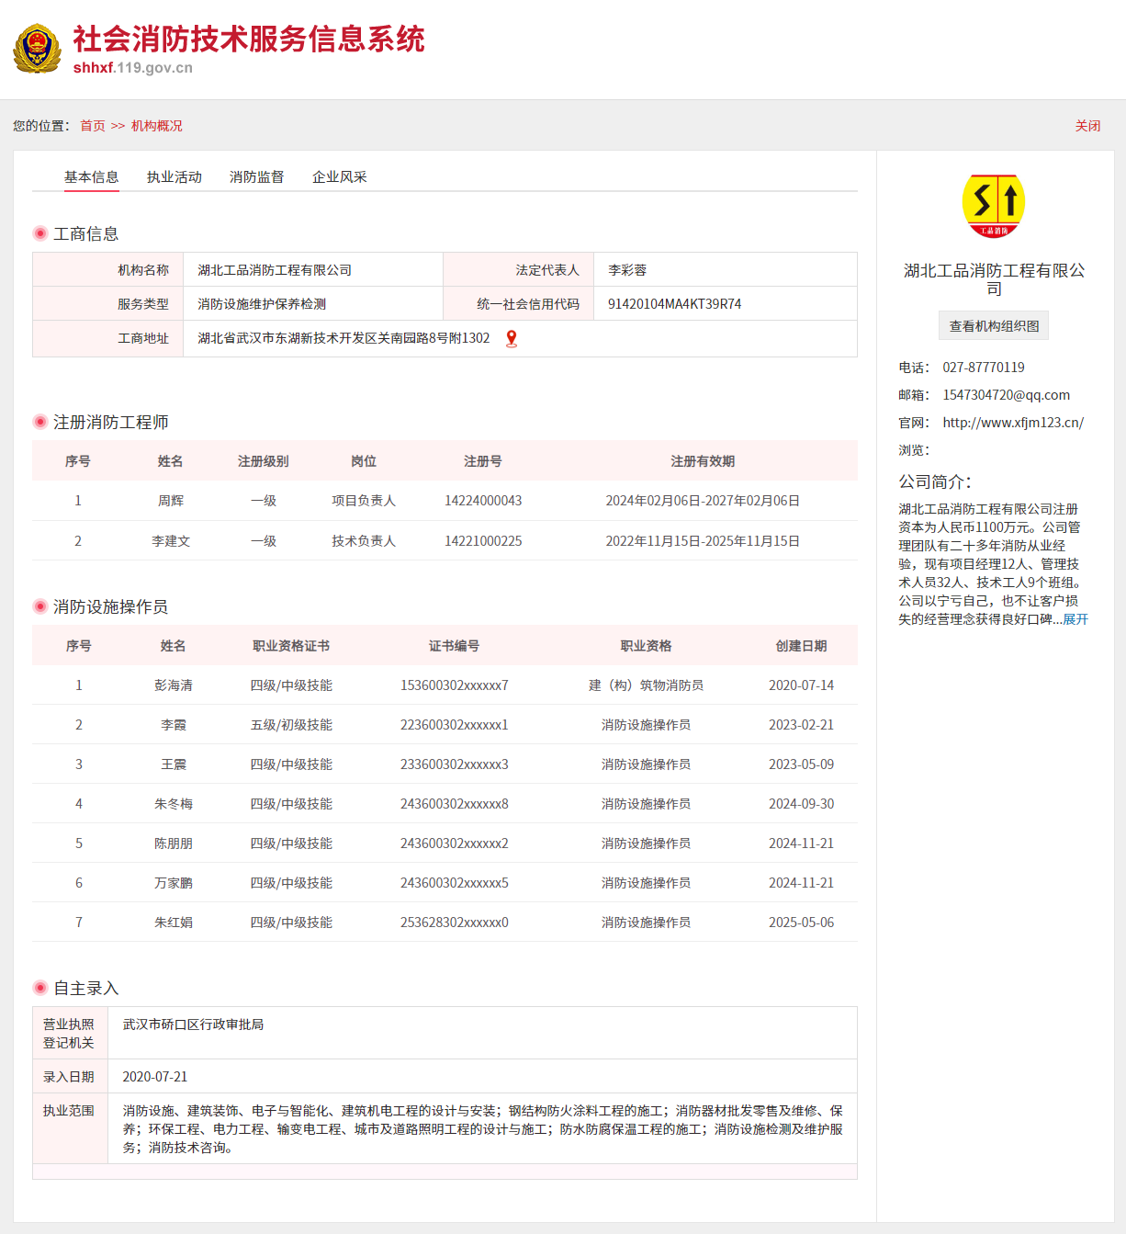Click operator name 万家鹏
The height and width of the screenshot is (1234, 1126).
pyautogui.click(x=174, y=883)
